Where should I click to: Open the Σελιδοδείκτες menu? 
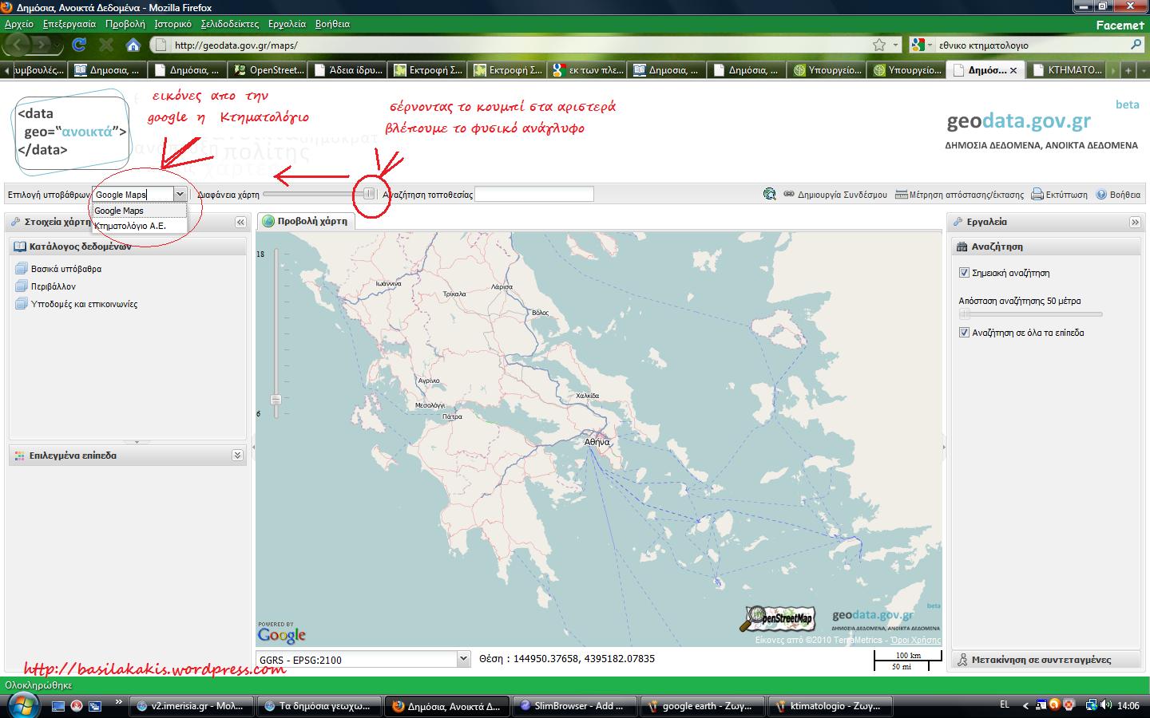[229, 24]
